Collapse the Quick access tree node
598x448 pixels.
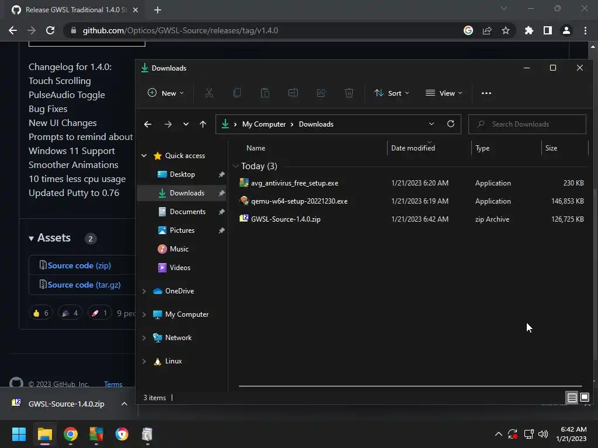point(144,155)
